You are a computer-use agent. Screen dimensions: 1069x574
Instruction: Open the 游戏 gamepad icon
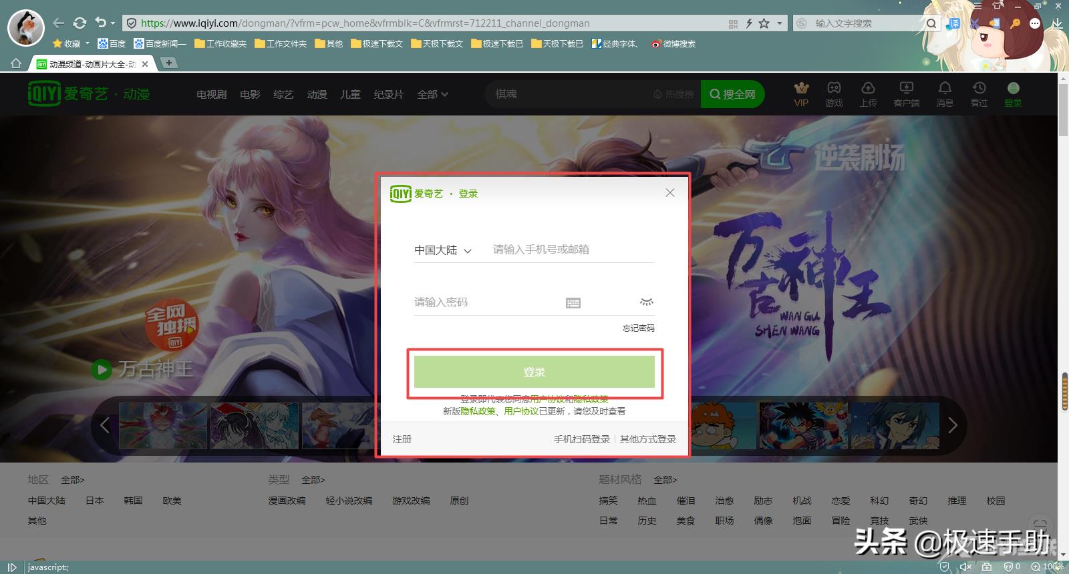pos(834,88)
